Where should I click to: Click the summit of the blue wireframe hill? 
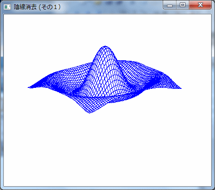coord(105,47)
